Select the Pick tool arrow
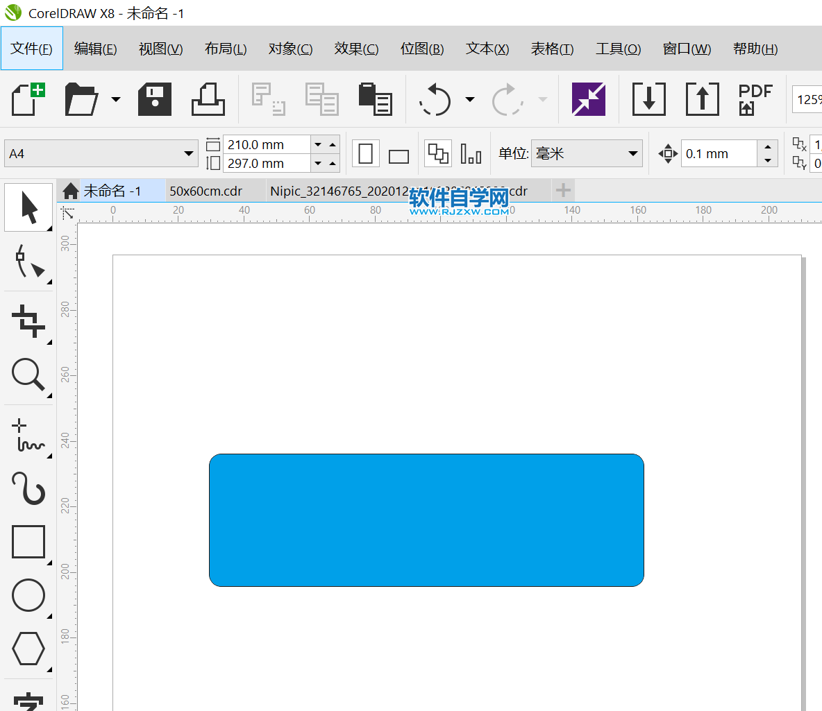Image resolution: width=822 pixels, height=711 pixels. [28, 207]
